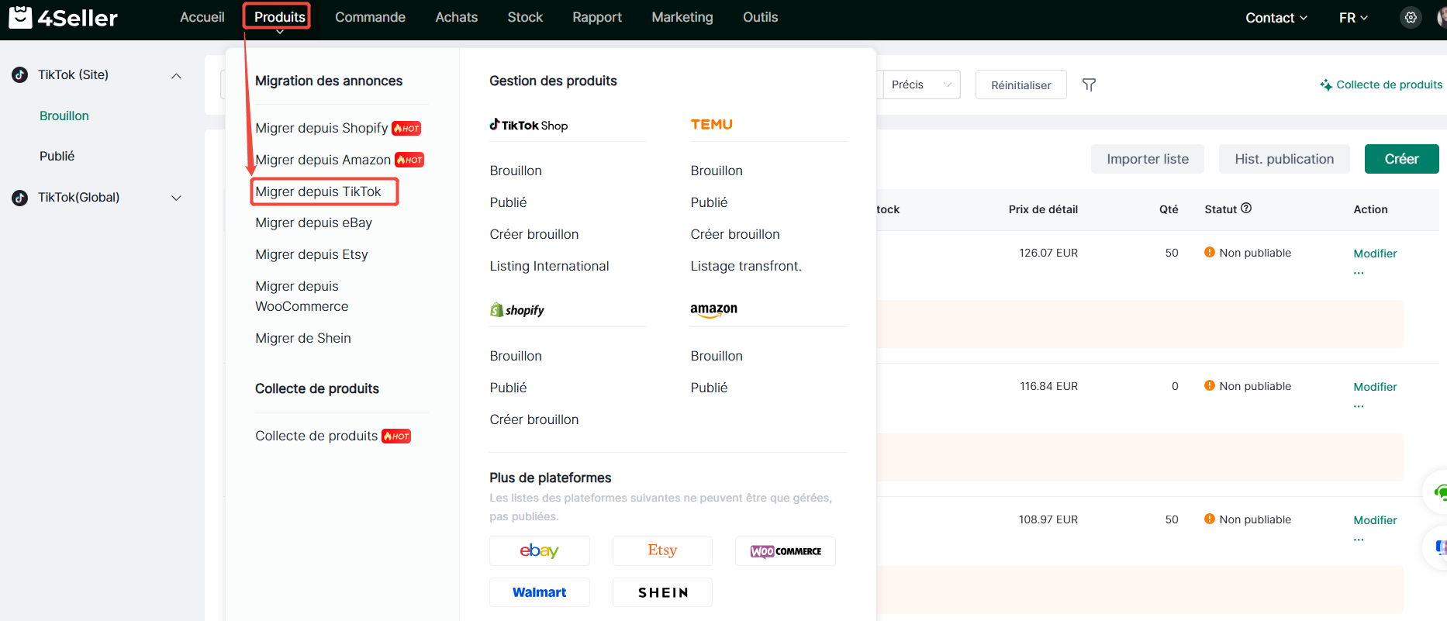Open Shopify Créer brouillon
The width and height of the screenshot is (1447, 621).
[534, 419]
